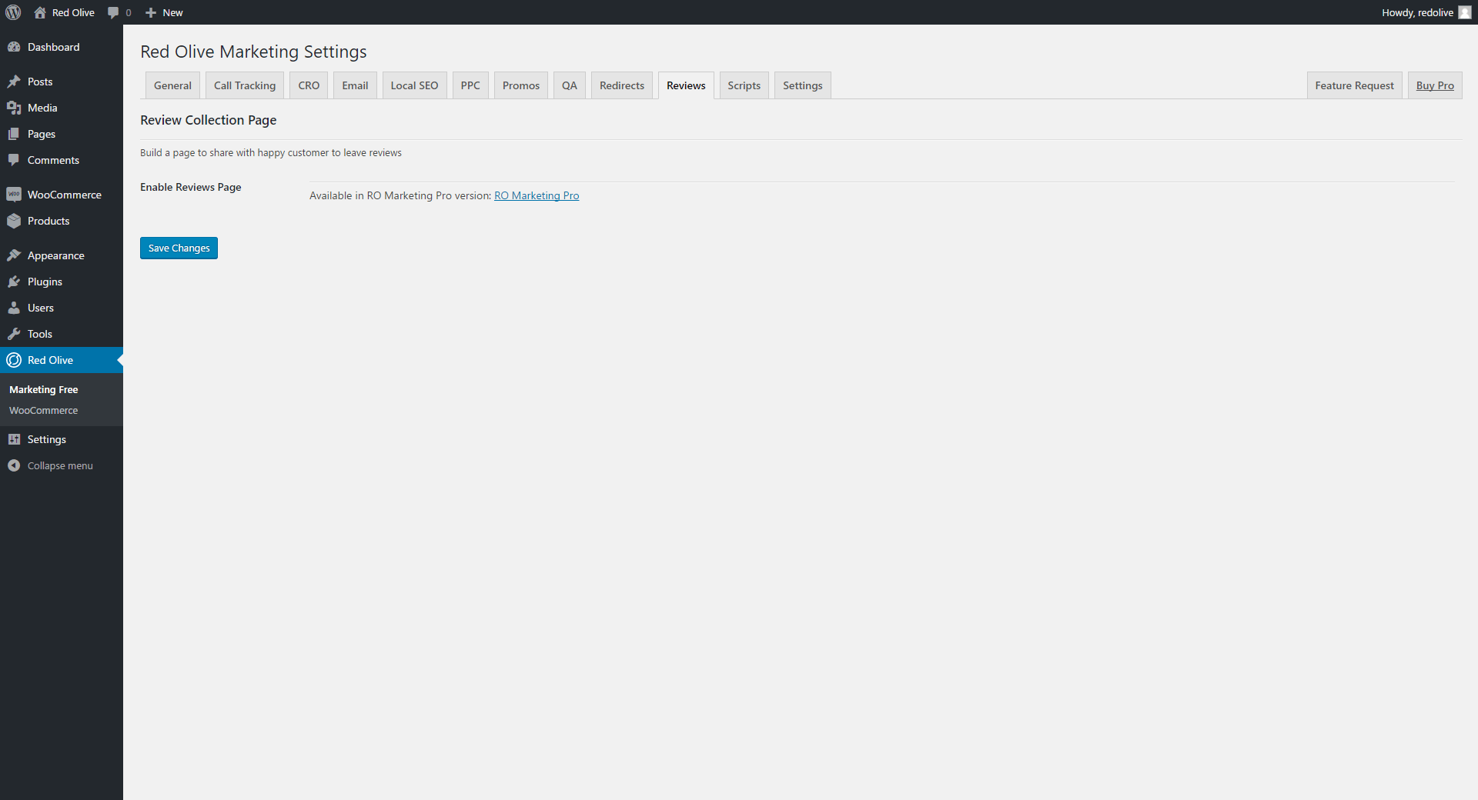Click the Red Olive site name in admin bar
Image resolution: width=1478 pixels, height=800 pixels.
point(73,12)
